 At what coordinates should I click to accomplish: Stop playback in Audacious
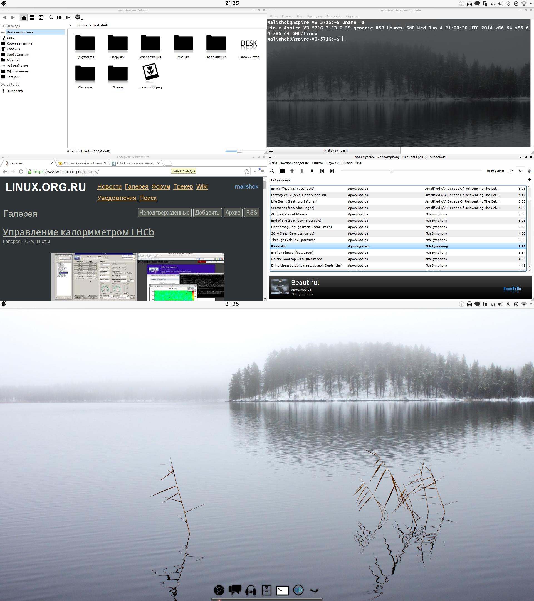pos(312,171)
